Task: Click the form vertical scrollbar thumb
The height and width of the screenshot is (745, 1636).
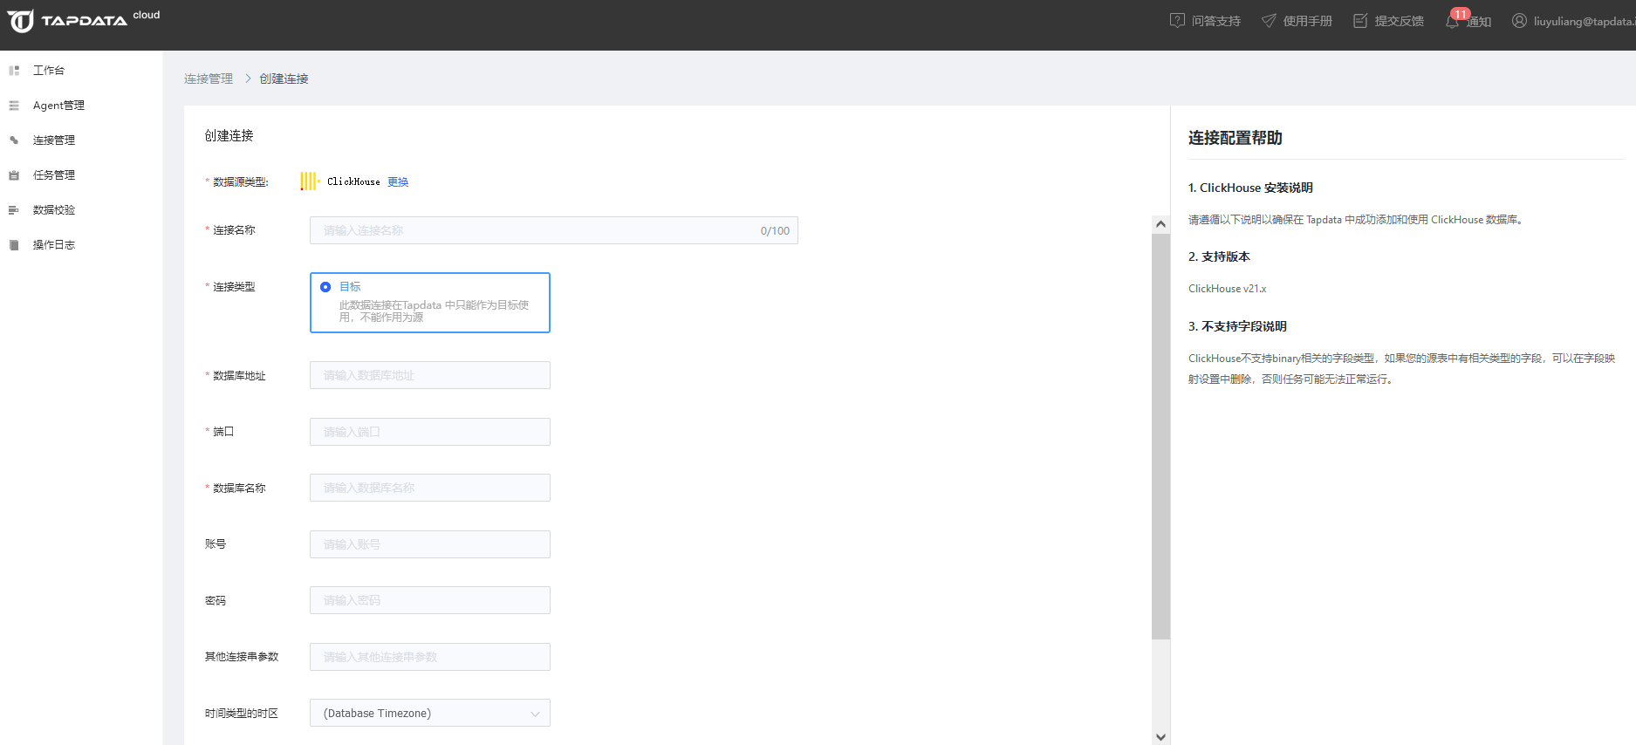Action: click(x=1160, y=436)
